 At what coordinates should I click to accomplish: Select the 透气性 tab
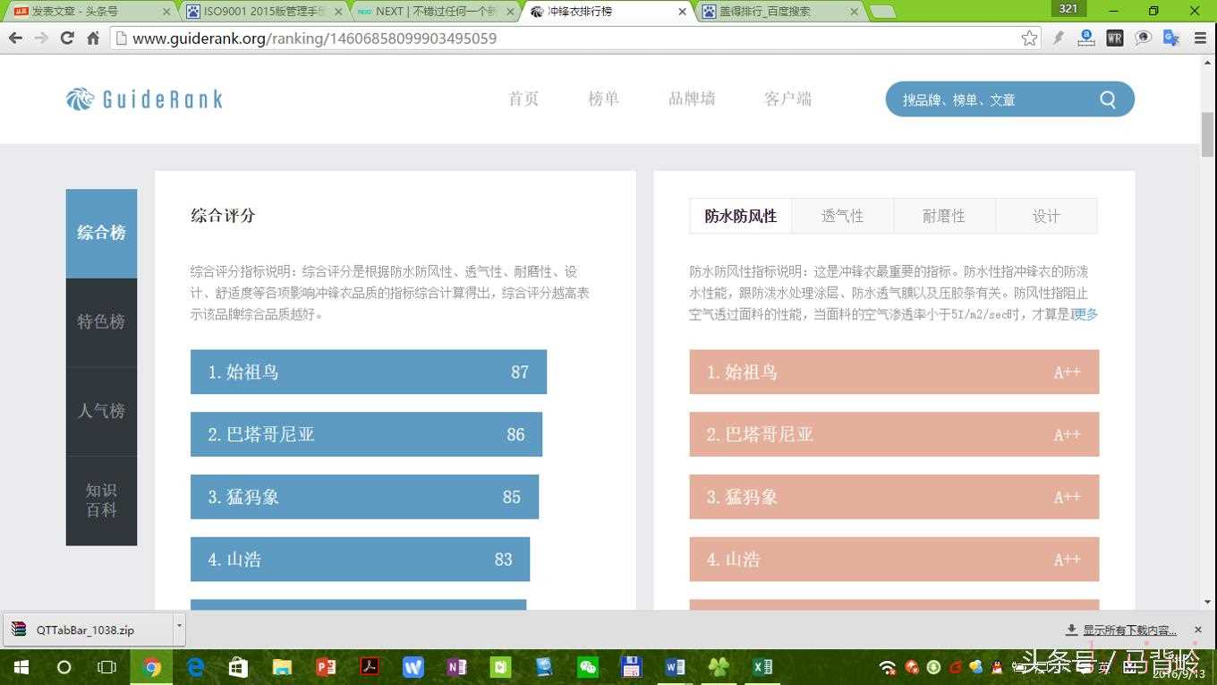click(x=842, y=216)
